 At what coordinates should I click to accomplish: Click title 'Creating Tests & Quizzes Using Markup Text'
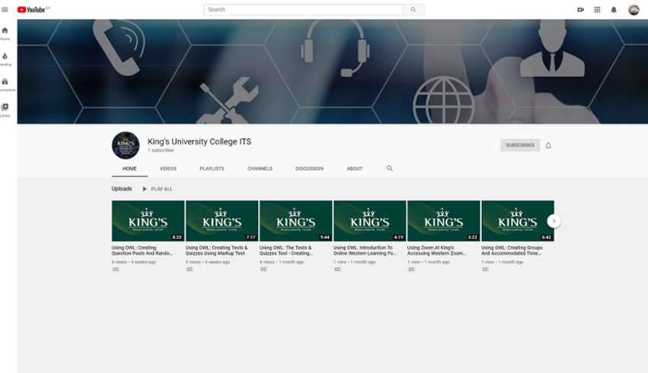[216, 250]
